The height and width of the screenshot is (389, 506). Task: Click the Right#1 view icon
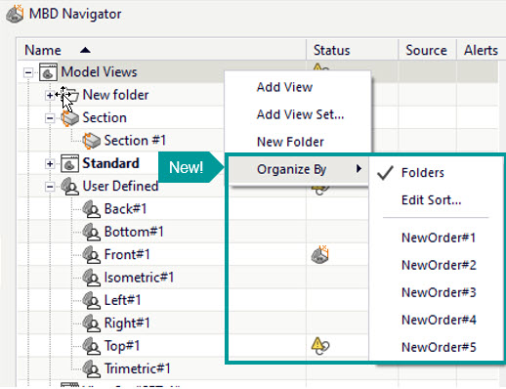point(91,324)
